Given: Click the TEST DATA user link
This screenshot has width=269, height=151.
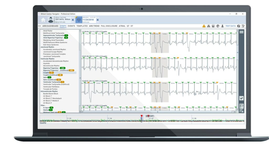Looking at the screenshot, I should (231, 26).
